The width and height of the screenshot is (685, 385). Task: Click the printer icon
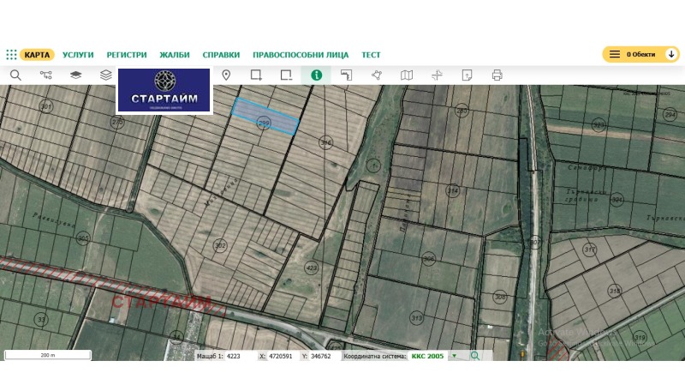[x=497, y=75]
